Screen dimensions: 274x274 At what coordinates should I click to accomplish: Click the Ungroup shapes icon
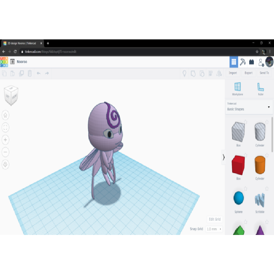202,74
